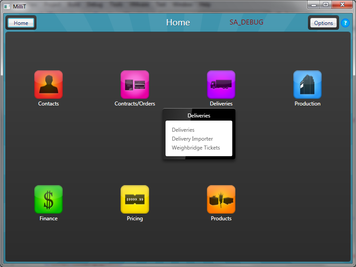Open the Contacts module icon
This screenshot has width=356, height=267.
49,85
